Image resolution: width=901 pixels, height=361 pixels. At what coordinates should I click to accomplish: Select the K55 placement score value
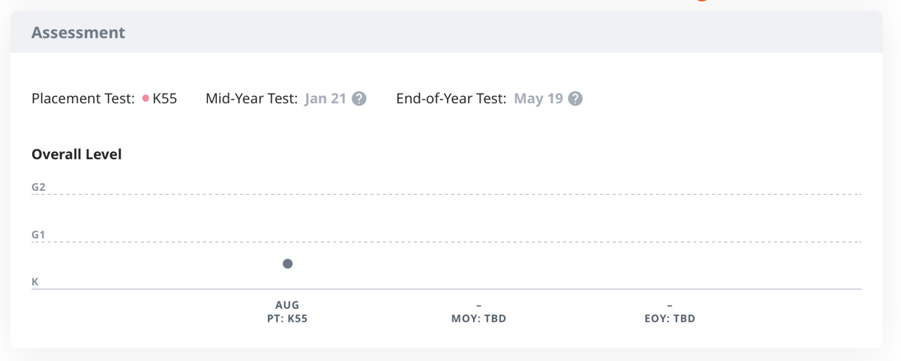[x=165, y=98]
